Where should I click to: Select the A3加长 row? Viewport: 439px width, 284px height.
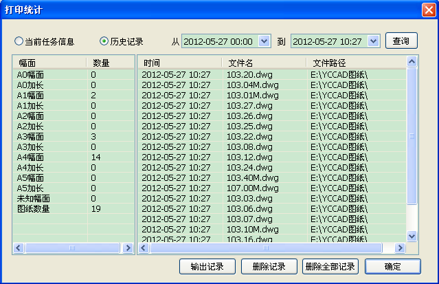click(74, 147)
